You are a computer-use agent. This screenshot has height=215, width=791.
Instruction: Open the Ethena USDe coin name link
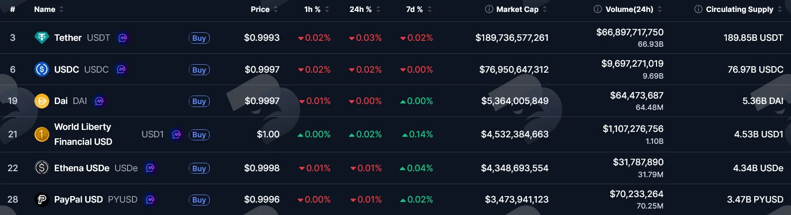click(x=82, y=168)
